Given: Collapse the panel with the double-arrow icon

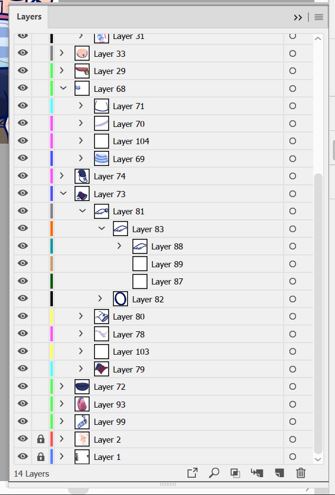Looking at the screenshot, I should point(298,17).
